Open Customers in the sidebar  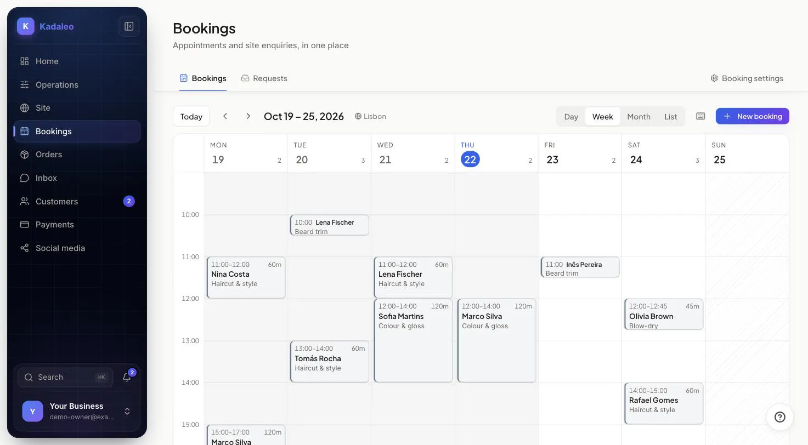[77, 202]
